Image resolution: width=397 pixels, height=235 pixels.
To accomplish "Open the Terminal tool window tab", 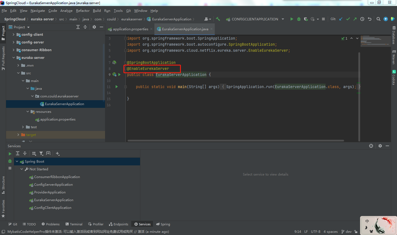I will 74,224.
